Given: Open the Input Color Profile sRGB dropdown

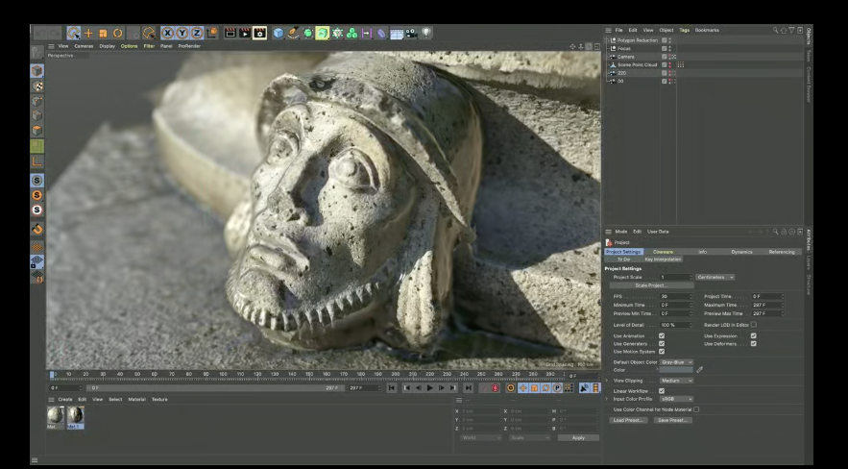Looking at the screenshot, I should click(674, 398).
